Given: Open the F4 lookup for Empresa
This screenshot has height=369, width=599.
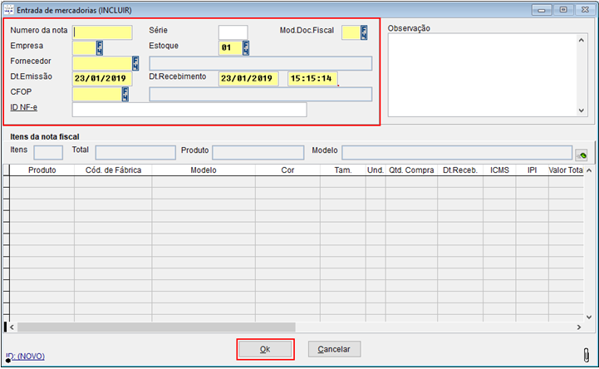Looking at the screenshot, I should click(x=100, y=47).
